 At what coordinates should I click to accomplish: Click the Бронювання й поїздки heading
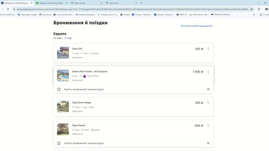[80, 23]
